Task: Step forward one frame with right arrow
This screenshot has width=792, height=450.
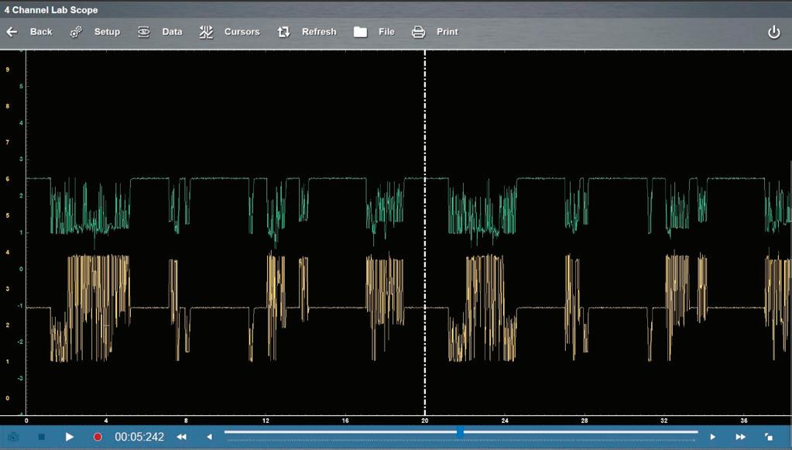Action: 713,437
